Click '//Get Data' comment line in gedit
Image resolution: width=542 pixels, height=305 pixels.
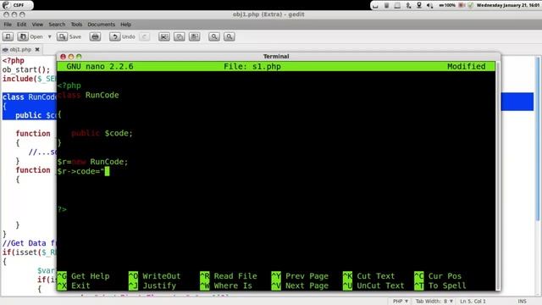tap(29, 243)
